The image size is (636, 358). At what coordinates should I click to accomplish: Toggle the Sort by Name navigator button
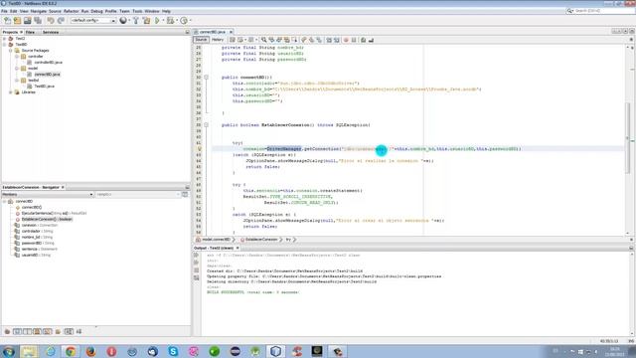[x=69, y=331]
